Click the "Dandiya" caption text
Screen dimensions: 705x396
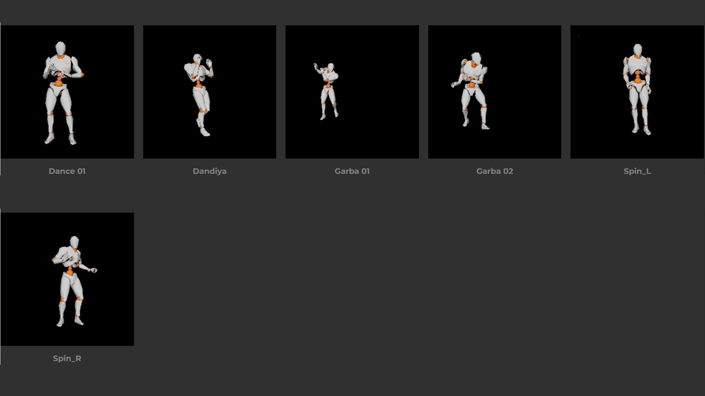[210, 171]
